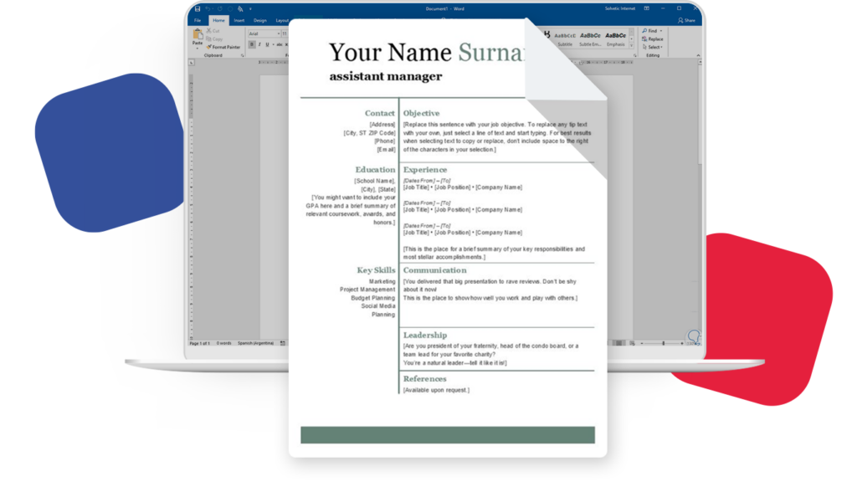Click the Replace button
857x482 pixels.
653,39
